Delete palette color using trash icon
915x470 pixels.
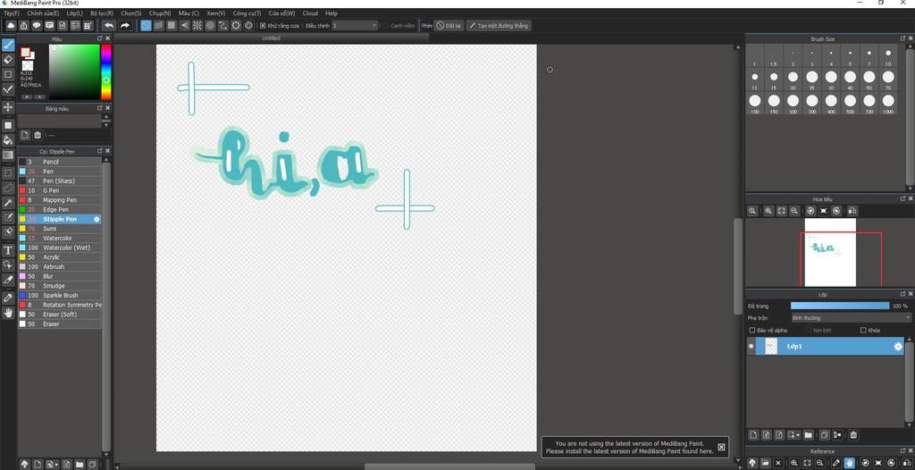coord(38,135)
